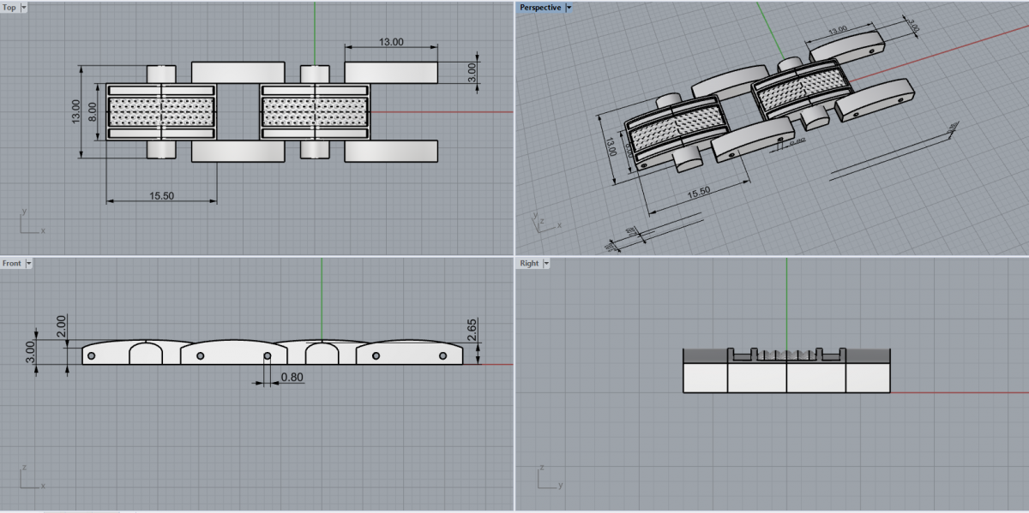This screenshot has height=513, width=1029.
Task: Click the Front viewport title label
Action: pos(12,264)
